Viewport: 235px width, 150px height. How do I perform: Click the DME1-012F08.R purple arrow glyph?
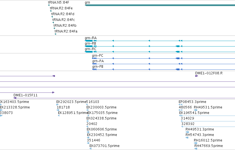click(197, 76)
